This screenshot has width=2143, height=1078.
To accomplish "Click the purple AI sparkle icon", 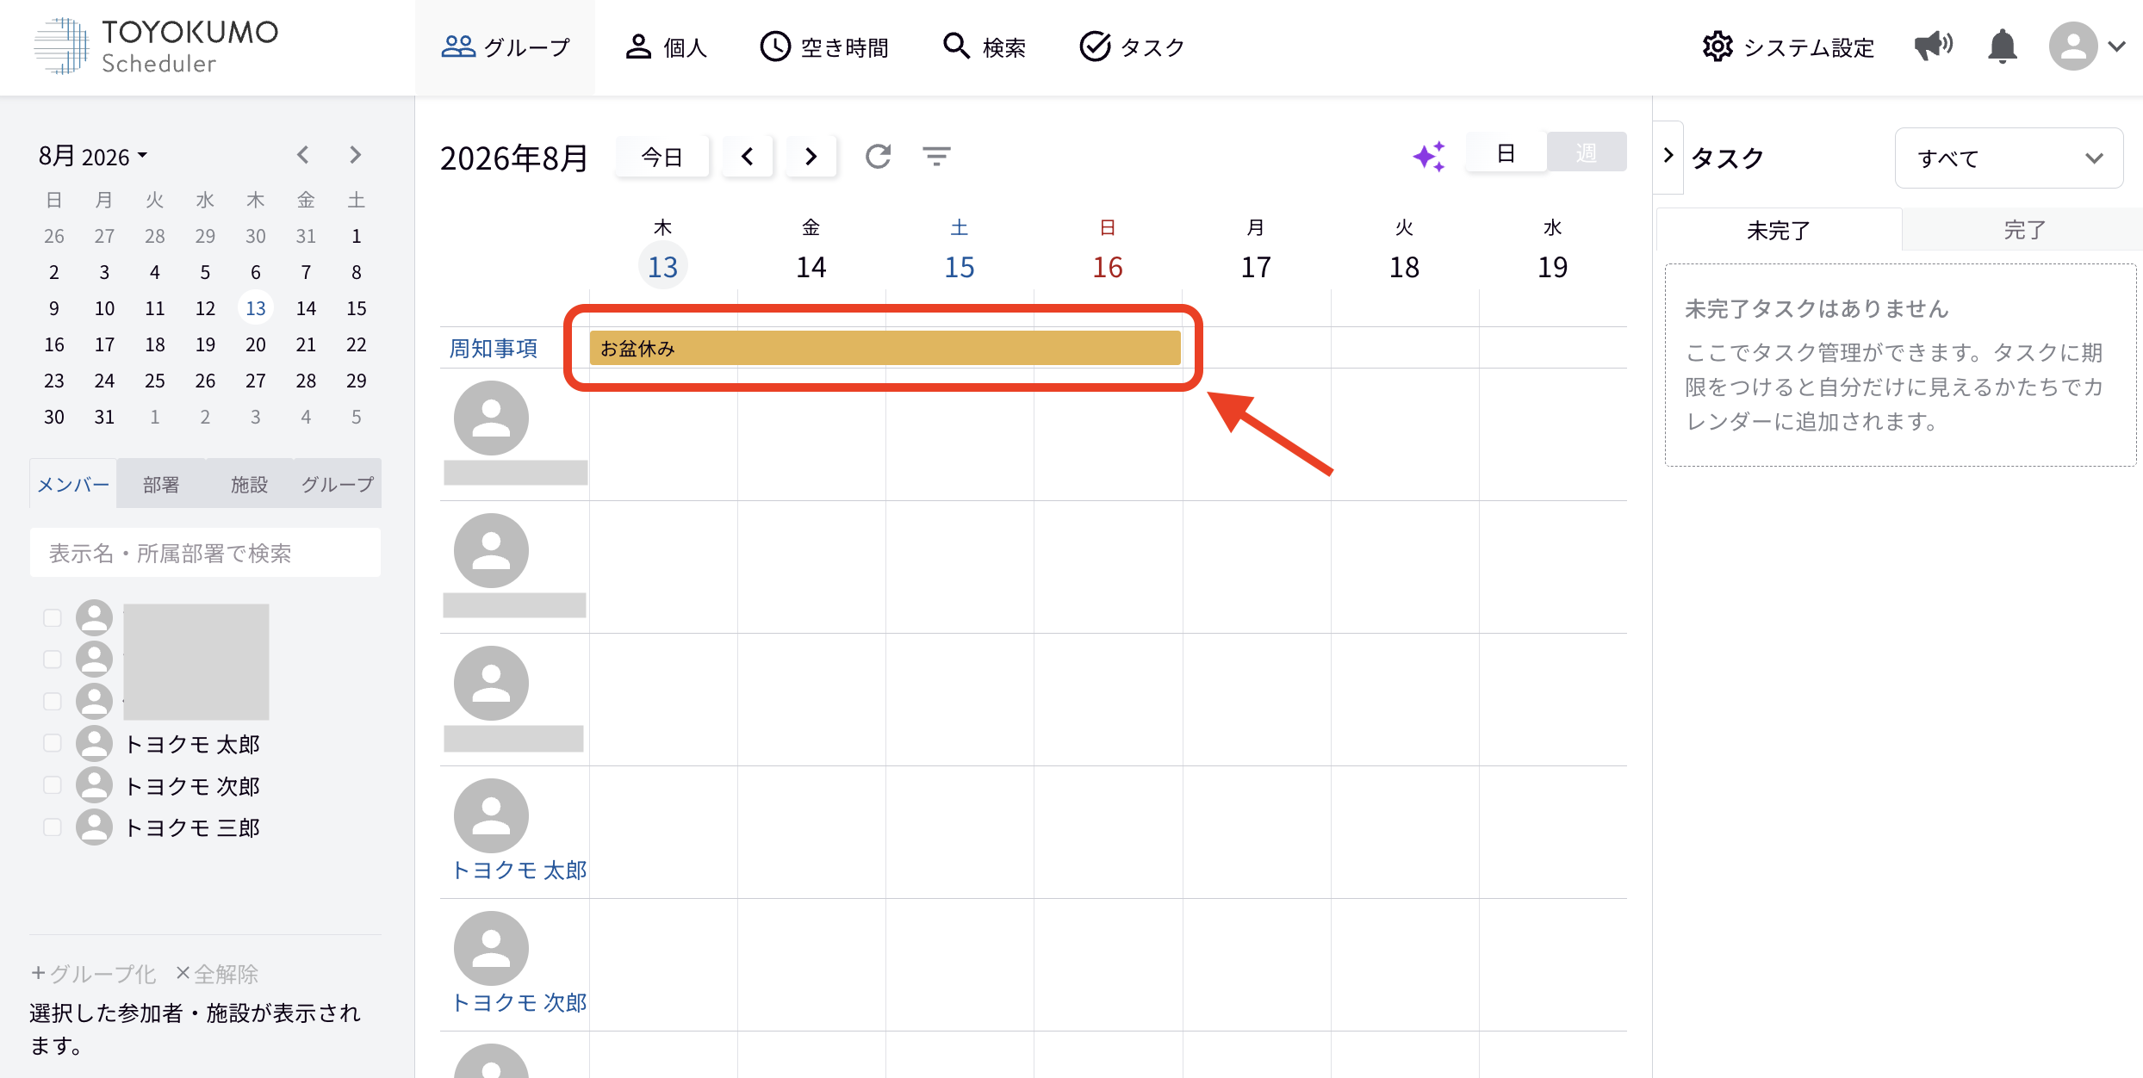I will [1429, 156].
